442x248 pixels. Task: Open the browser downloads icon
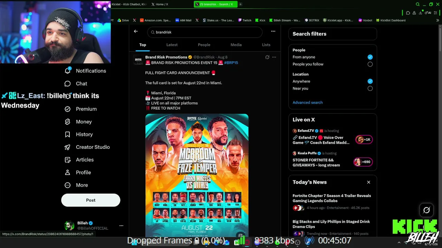pos(420,13)
